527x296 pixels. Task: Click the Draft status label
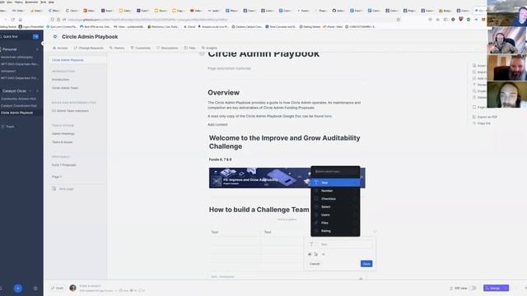(x=57, y=288)
